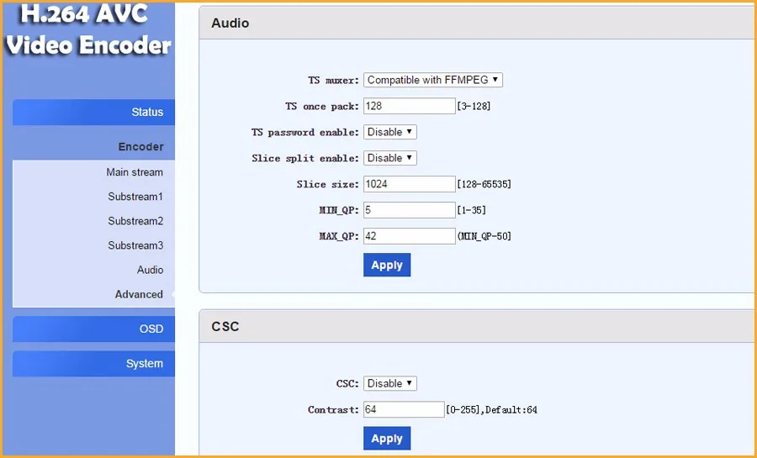Viewport: 757px width, 458px height.
Task: Expand the TS password enable dropdown
Action: (390, 132)
